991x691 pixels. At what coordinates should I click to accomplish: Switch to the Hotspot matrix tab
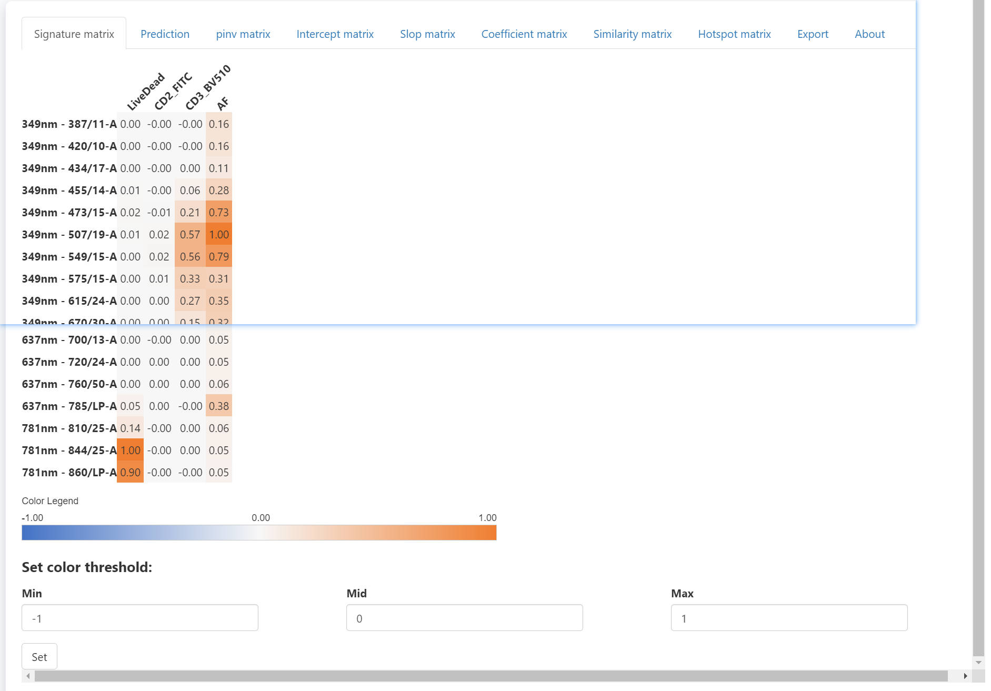pyautogui.click(x=734, y=34)
